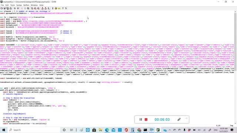Open the Window menu
Viewport: 237px width, 133px height.
tap(34, 5)
